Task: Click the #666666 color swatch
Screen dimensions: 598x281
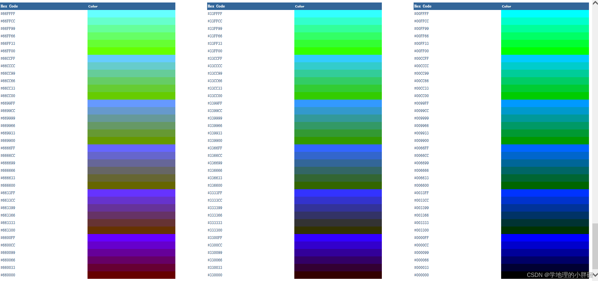Action: click(131, 171)
